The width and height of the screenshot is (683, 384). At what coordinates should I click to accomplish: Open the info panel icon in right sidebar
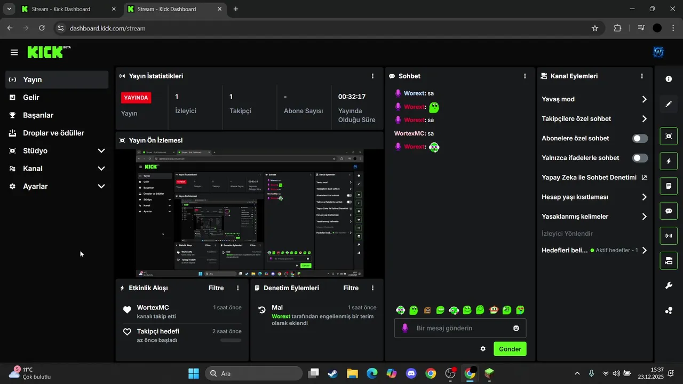tap(669, 79)
